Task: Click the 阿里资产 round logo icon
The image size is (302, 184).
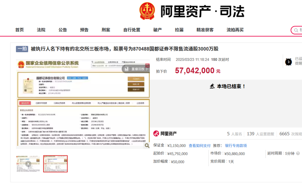Action: tap(156, 134)
